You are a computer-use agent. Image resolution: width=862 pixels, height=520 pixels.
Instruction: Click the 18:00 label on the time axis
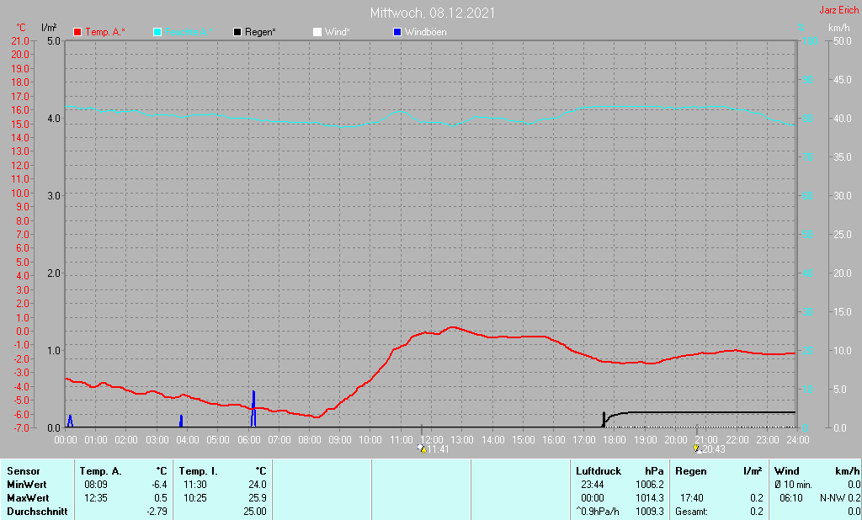(x=615, y=440)
